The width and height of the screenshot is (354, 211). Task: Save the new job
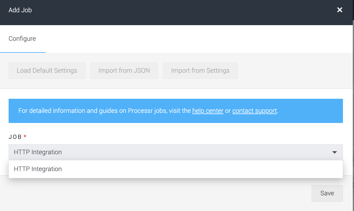point(327,193)
